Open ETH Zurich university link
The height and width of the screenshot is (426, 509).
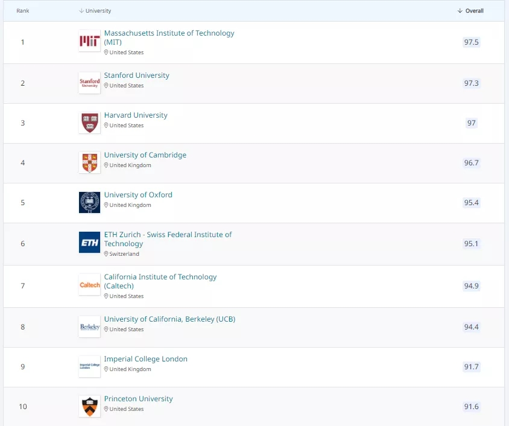[168, 235]
